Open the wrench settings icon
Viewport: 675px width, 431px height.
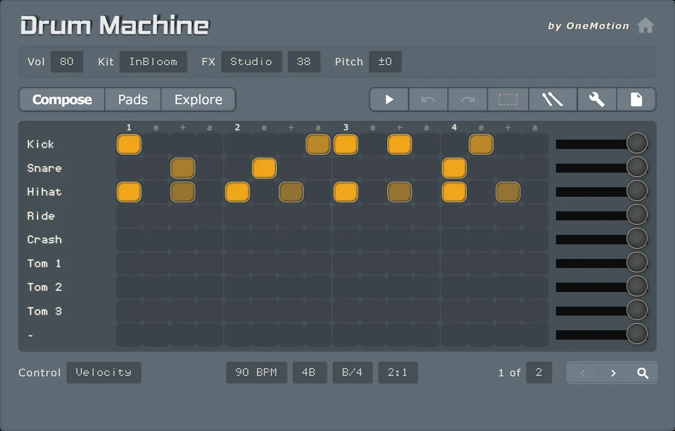[x=596, y=100]
